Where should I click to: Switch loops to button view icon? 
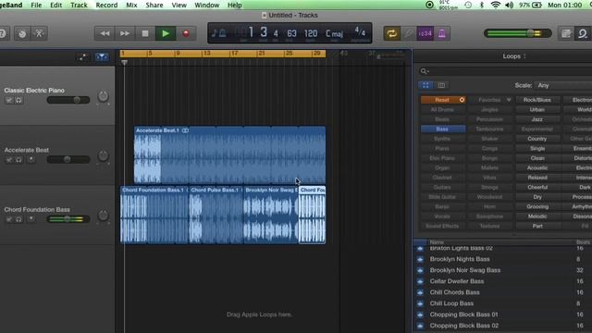[425, 85]
